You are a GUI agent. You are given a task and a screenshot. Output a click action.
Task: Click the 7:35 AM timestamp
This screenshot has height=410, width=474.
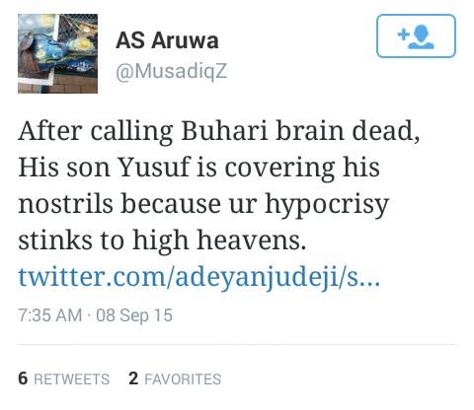coord(50,315)
